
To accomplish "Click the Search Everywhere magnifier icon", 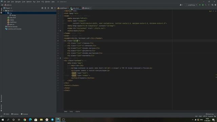I will click(x=213, y=5).
